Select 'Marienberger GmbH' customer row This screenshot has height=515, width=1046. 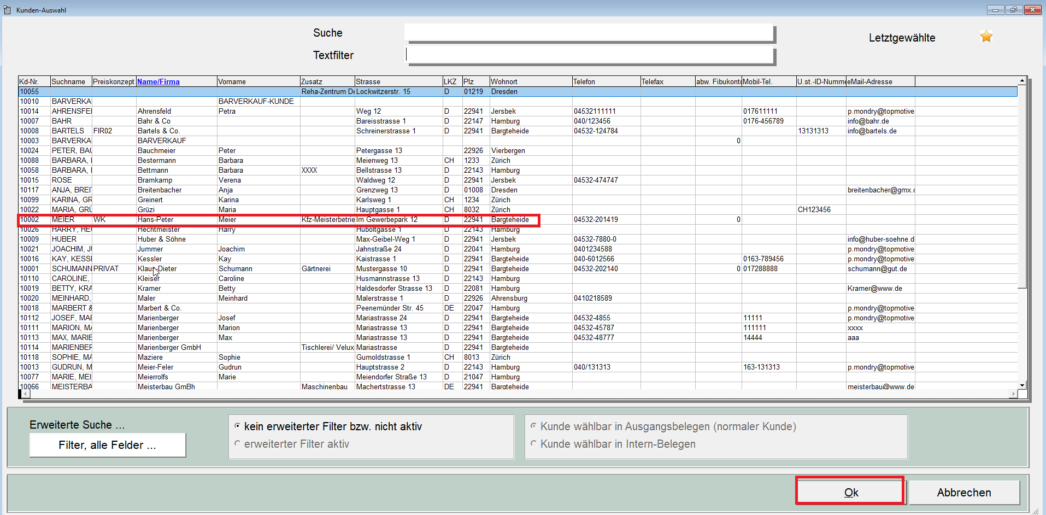518,347
